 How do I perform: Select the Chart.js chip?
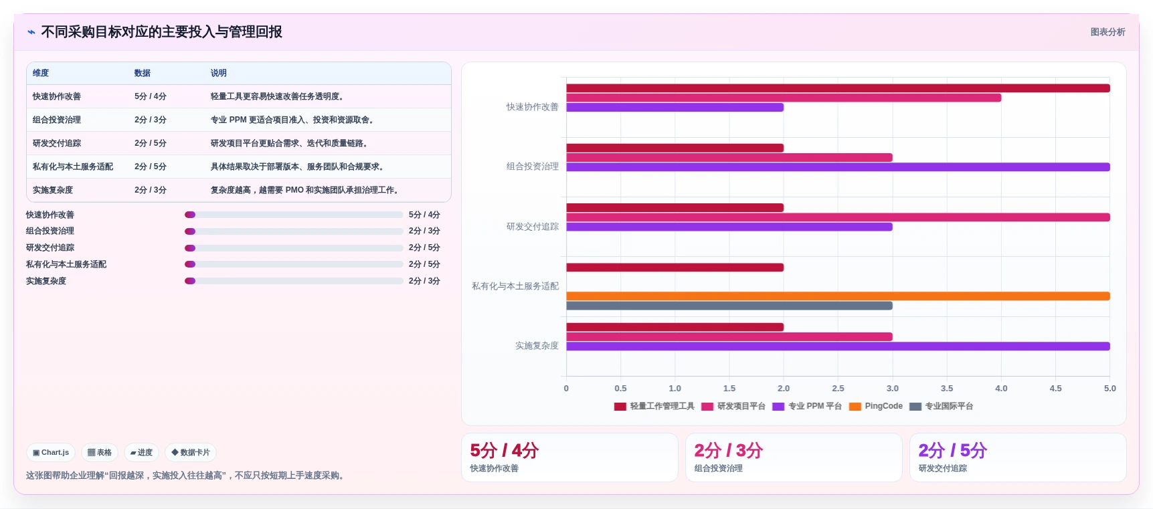coord(51,453)
